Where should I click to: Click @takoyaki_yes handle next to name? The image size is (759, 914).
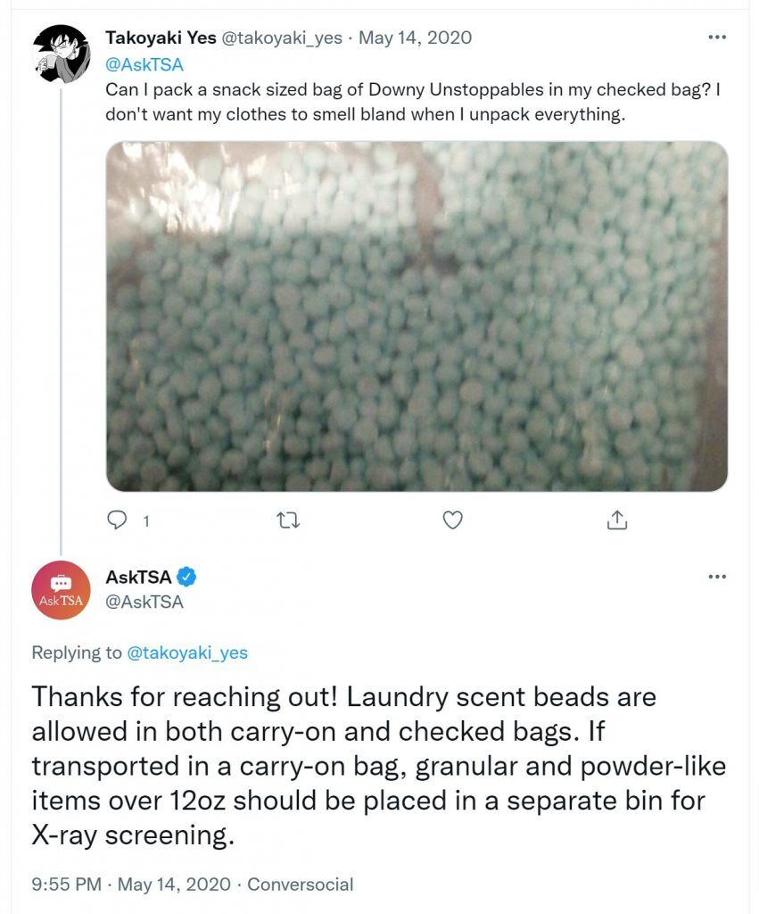pyautogui.click(x=281, y=37)
